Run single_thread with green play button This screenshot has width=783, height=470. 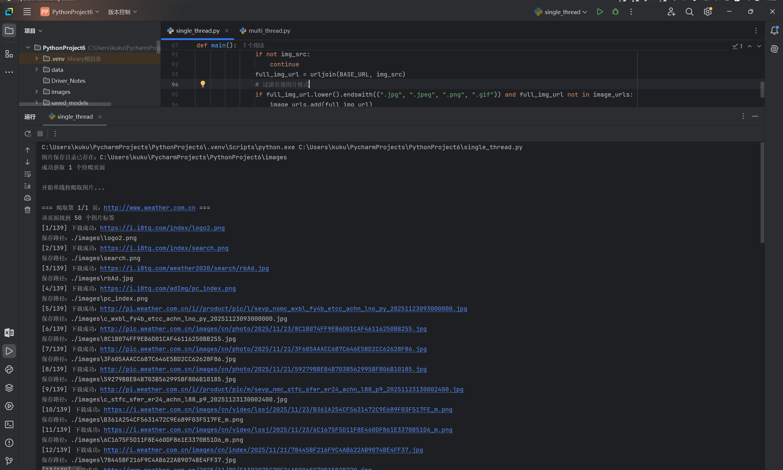[x=599, y=12]
